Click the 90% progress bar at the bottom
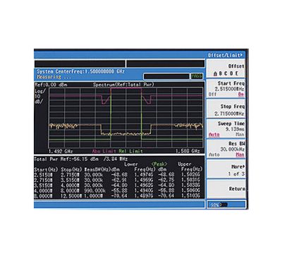 [x=226, y=204]
